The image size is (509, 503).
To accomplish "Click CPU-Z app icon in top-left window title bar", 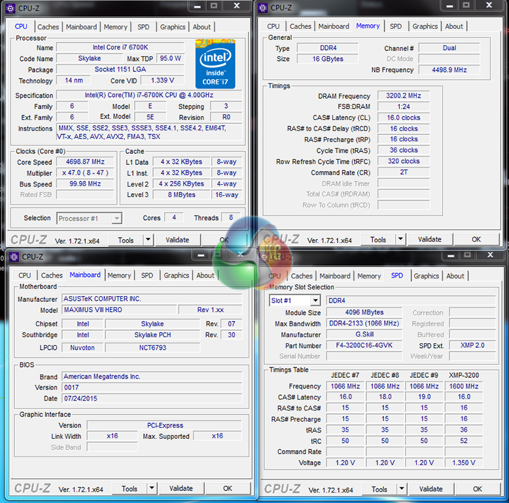I will point(10,8).
